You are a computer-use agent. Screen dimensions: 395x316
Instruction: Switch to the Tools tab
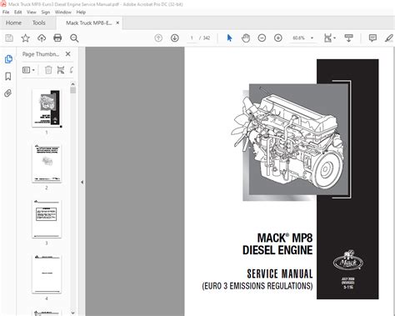(x=39, y=23)
